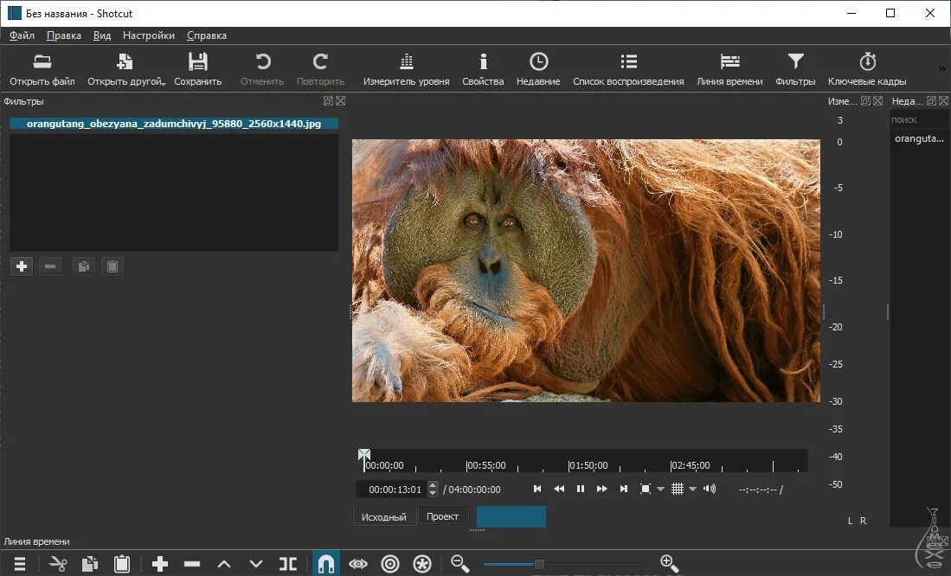Open the audio level meter panel

406,62
